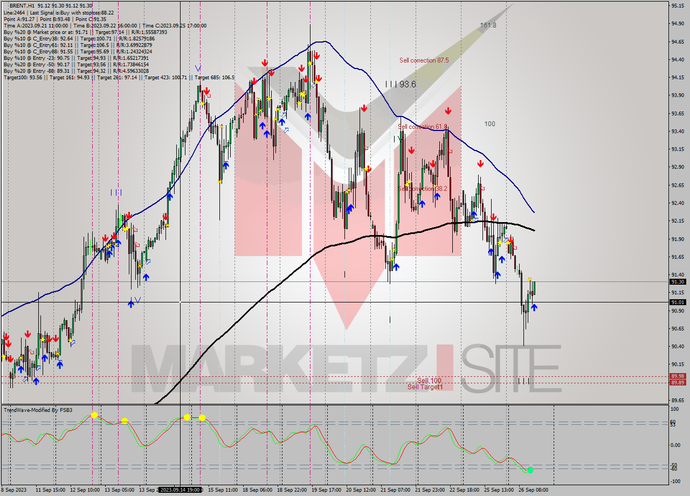
Task: Click the 91.65 price axis label
Action: 678,257
